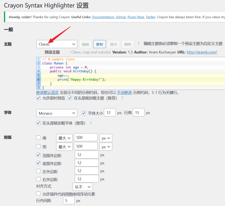Open the px unit dropdown in 高 row

point(106,138)
